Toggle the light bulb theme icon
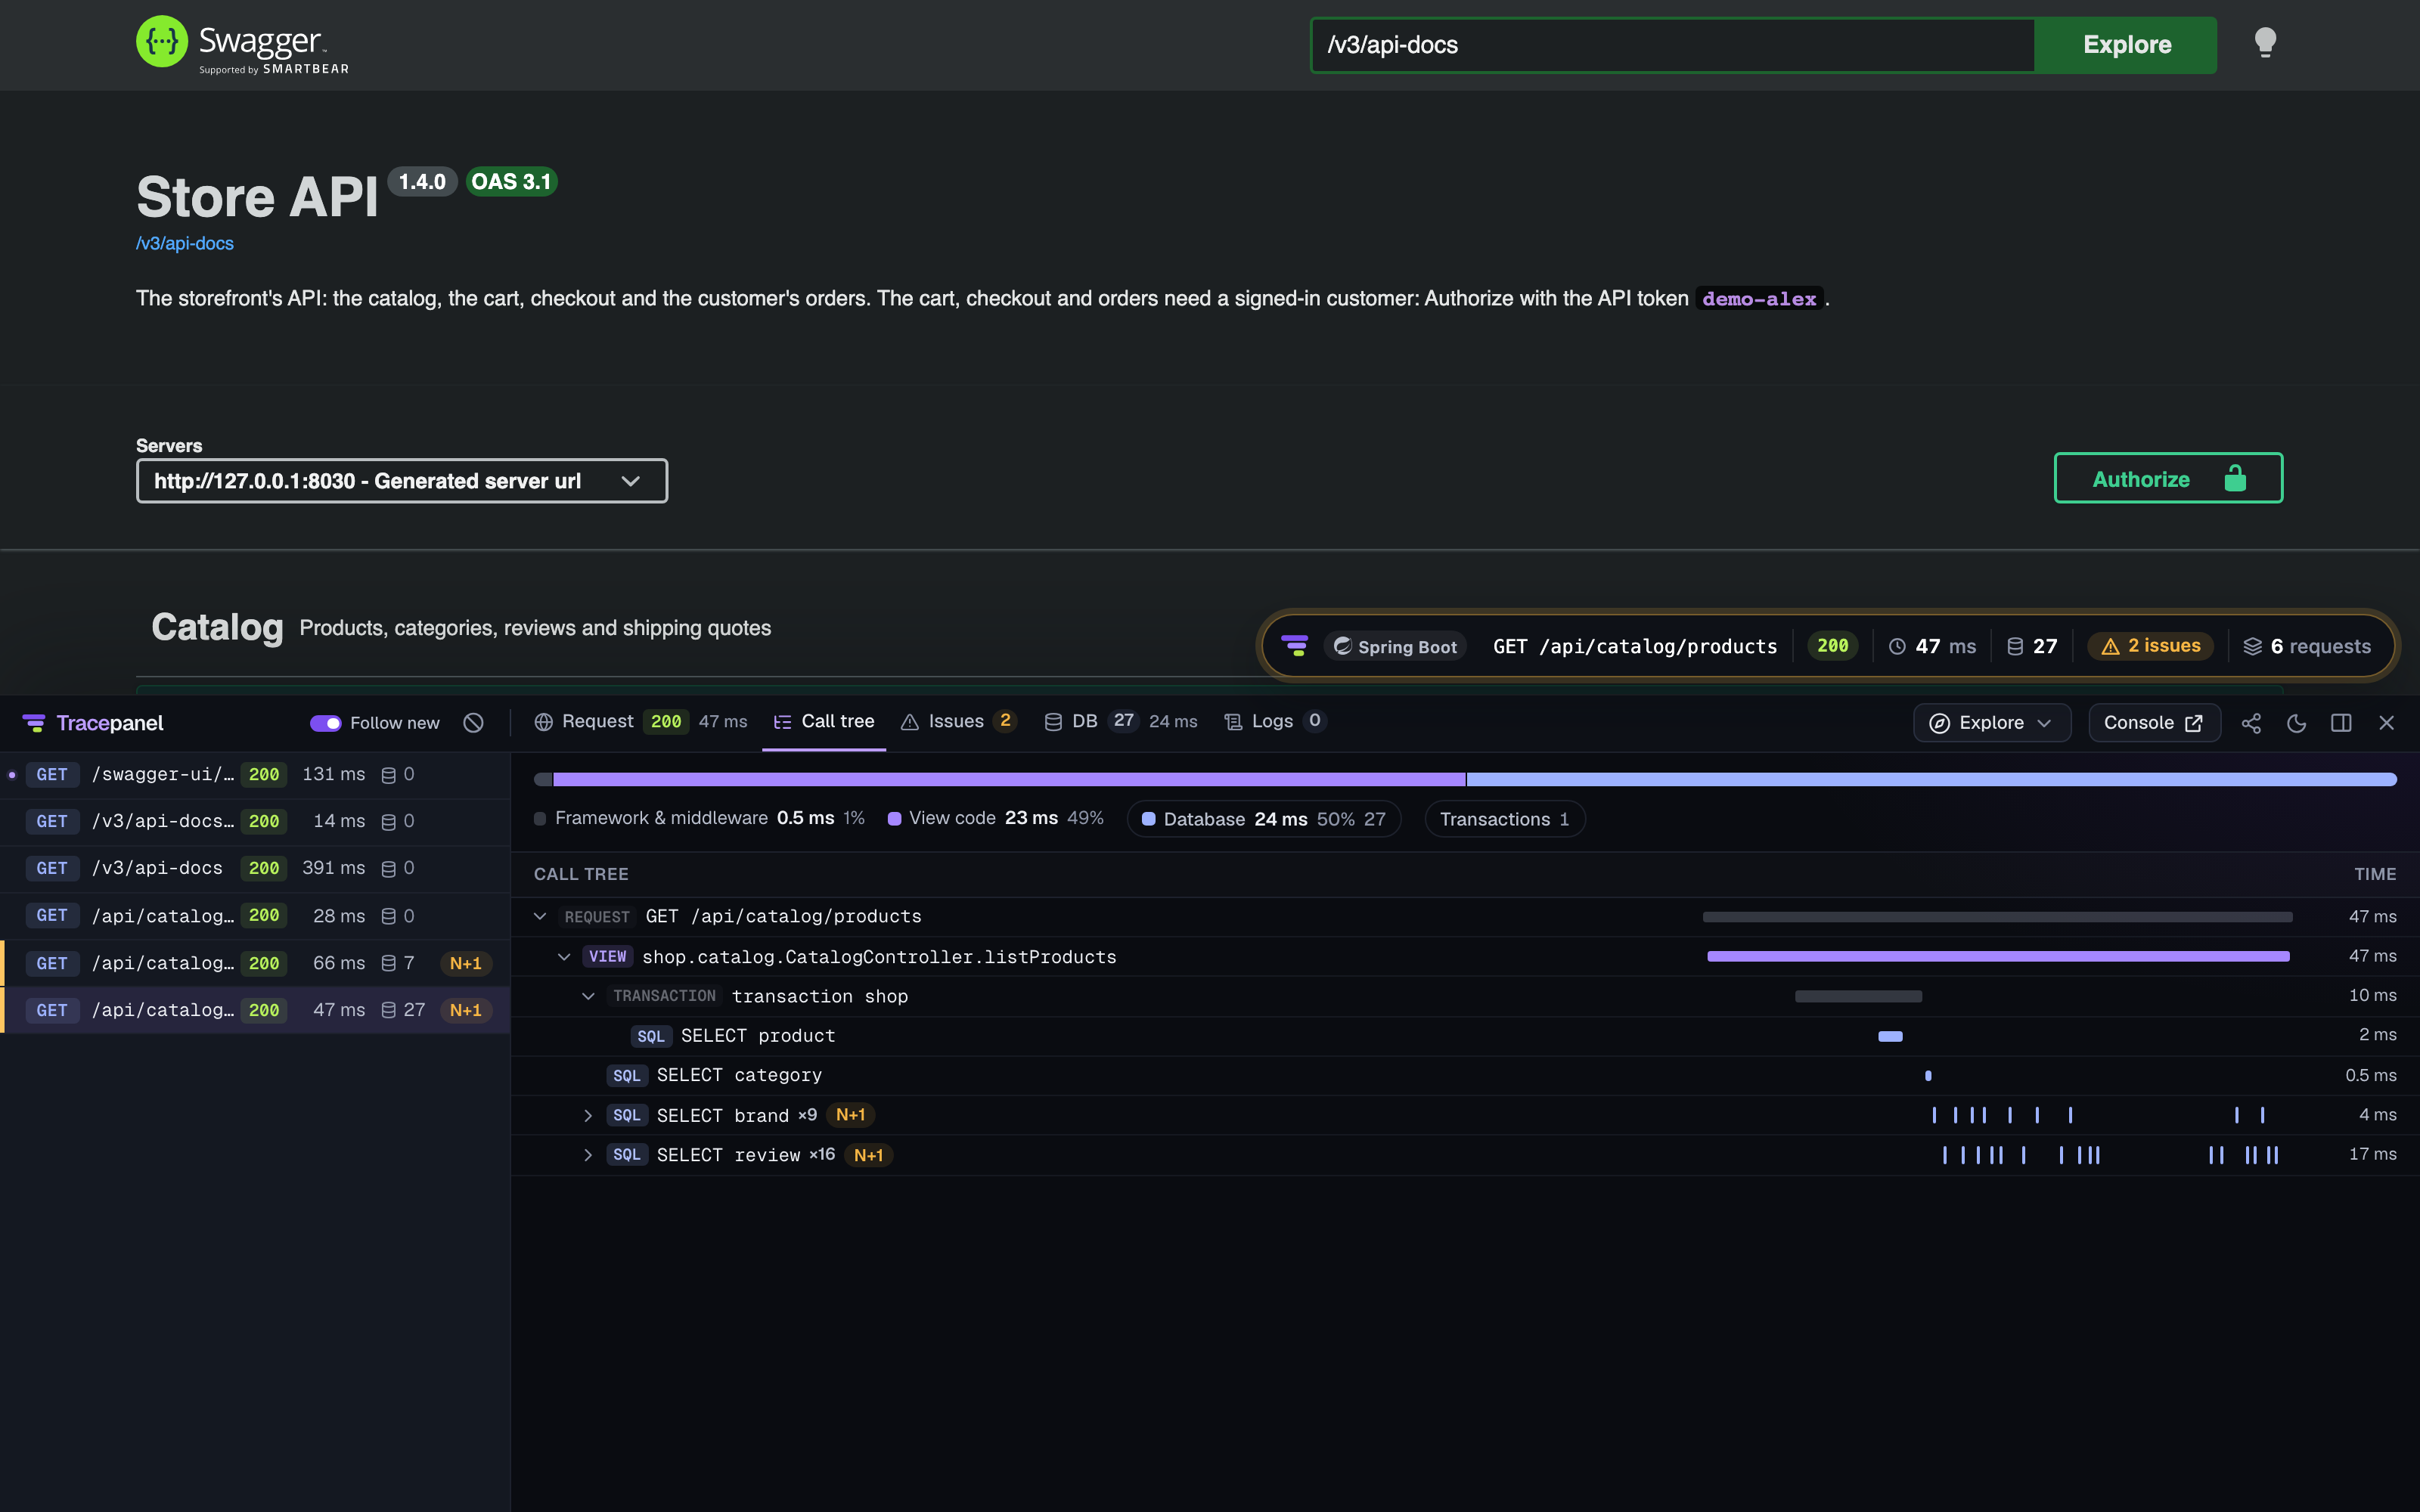The width and height of the screenshot is (2420, 1512). click(2265, 43)
